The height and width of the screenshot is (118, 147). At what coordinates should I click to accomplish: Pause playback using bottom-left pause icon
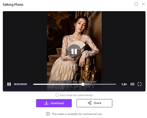9,84
